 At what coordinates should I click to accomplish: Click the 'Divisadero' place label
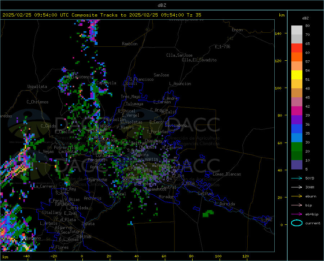176,125
